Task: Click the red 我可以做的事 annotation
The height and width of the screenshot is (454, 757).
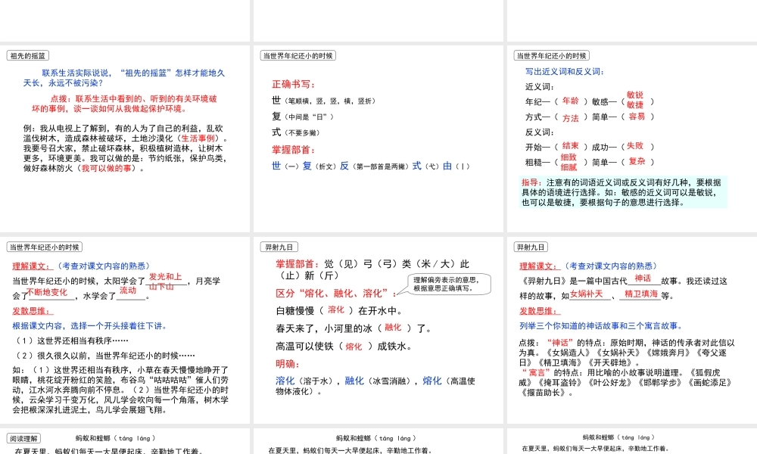Action: tap(106, 169)
